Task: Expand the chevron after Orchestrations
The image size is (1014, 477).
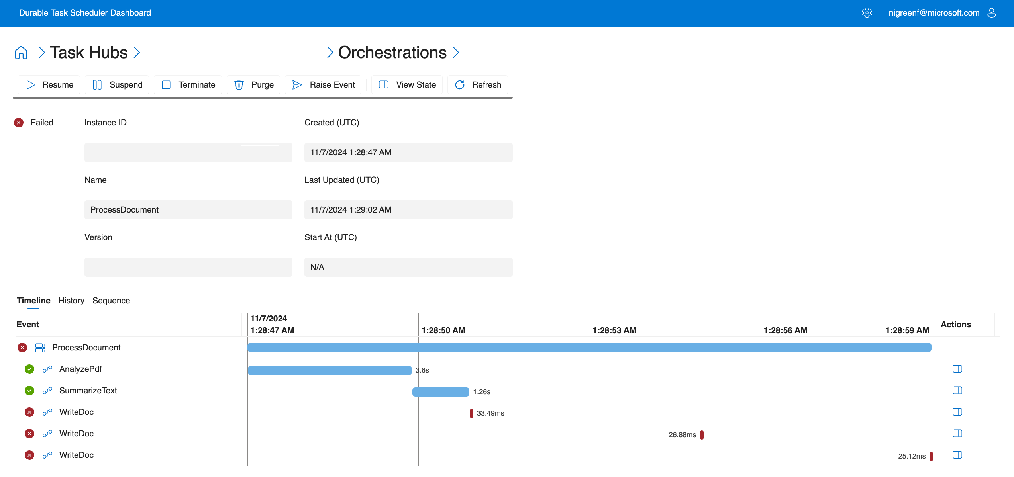Action: pyautogui.click(x=456, y=52)
